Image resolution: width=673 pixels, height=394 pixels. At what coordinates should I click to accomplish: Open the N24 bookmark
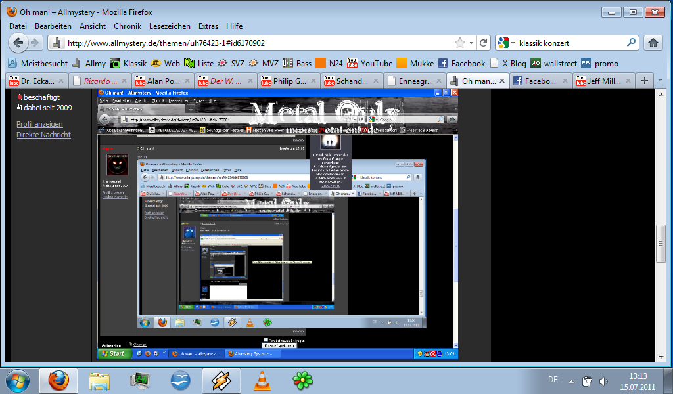point(329,64)
